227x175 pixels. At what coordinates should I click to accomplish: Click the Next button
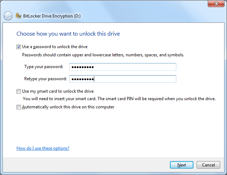tap(182, 165)
